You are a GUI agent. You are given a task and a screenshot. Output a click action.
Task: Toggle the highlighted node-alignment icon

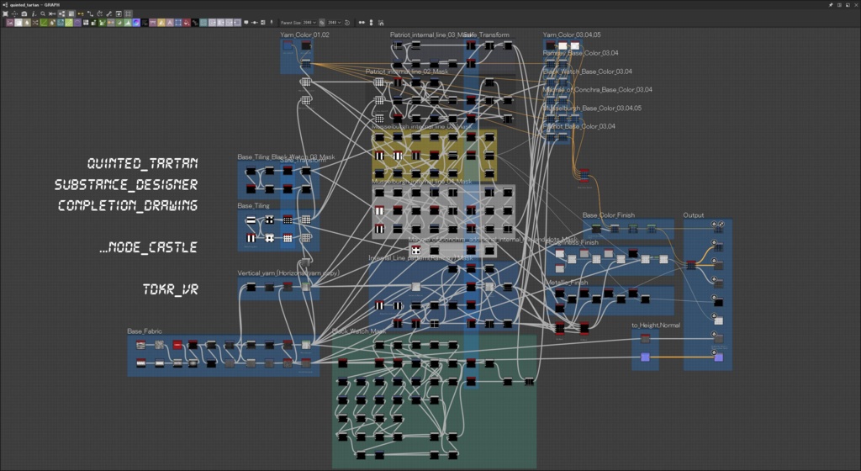pos(61,13)
